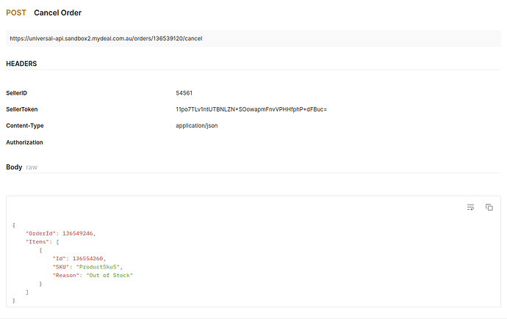
Task: Select the "Items" key in the body
Action: coord(37,241)
